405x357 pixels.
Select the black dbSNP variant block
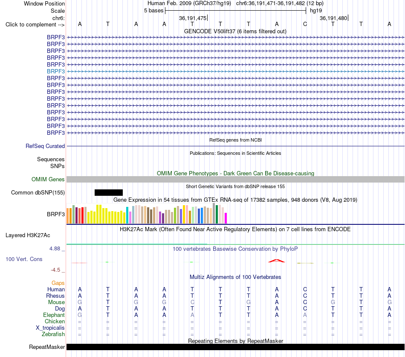(108, 193)
